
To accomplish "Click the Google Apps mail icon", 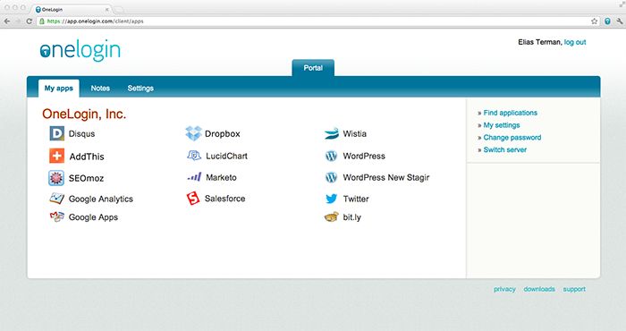I will pos(56,216).
